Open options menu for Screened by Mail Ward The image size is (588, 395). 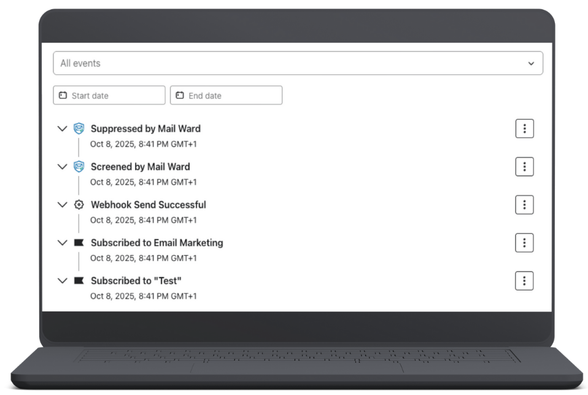click(524, 166)
